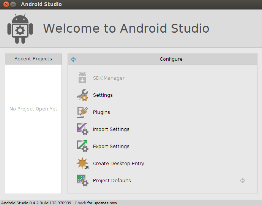
Task: Select the Import Settings label
Action: pyautogui.click(x=111, y=129)
